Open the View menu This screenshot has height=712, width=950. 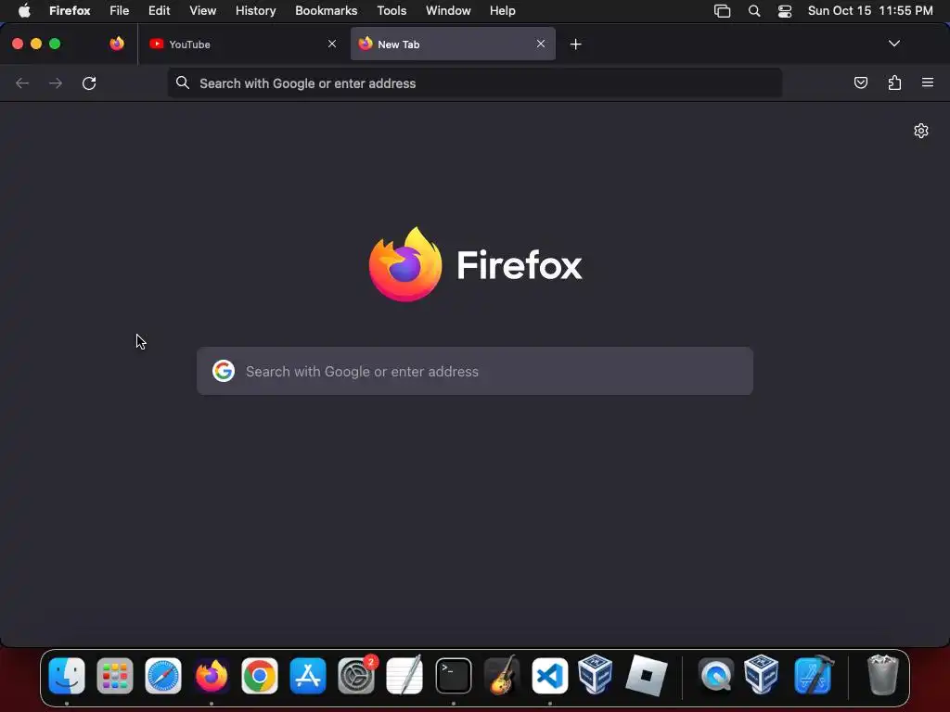click(203, 10)
